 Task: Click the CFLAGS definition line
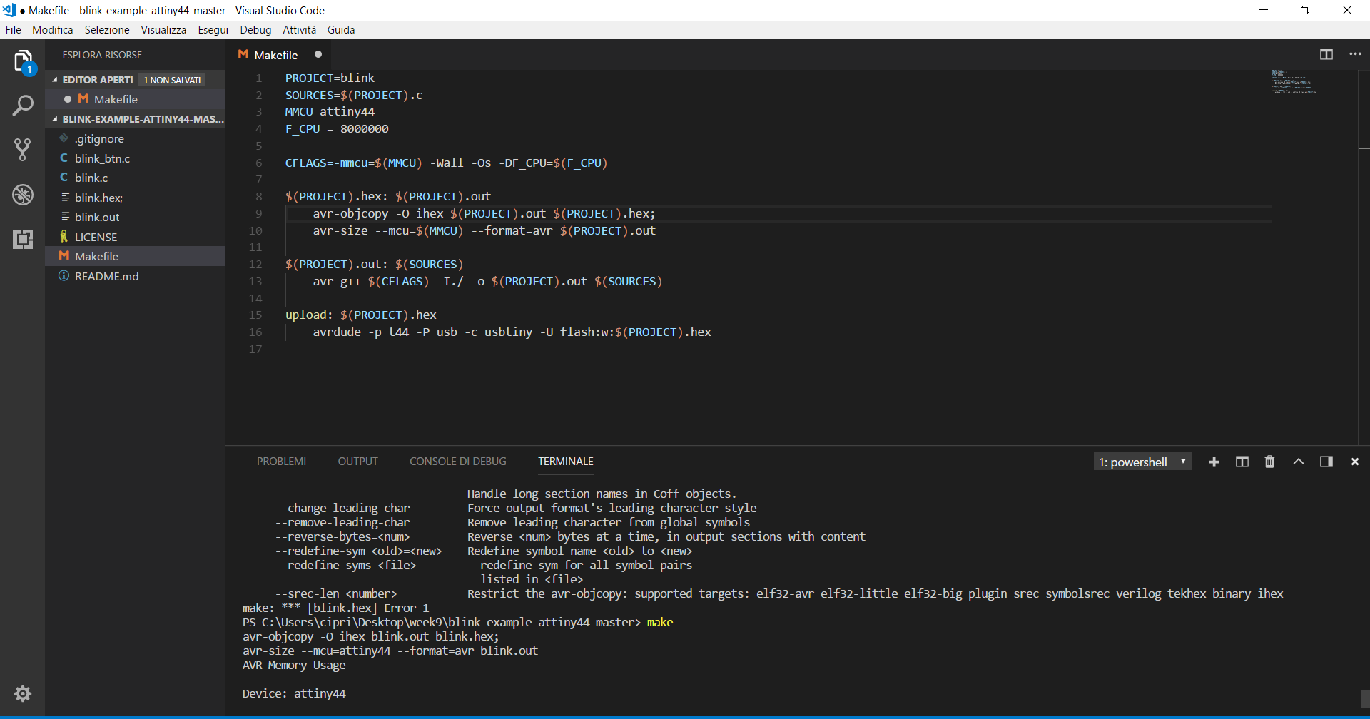point(446,163)
